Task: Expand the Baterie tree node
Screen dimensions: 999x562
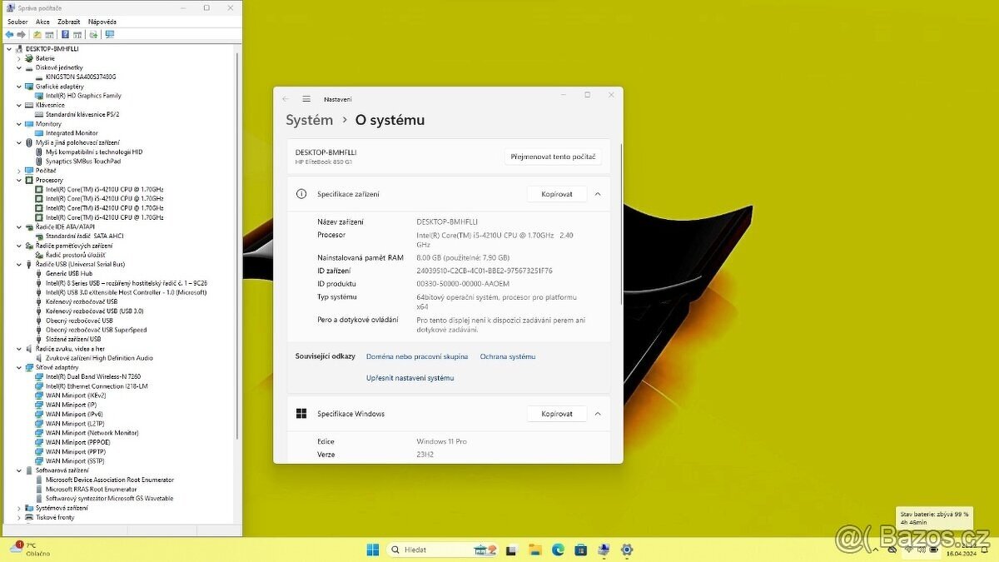Action: pyautogui.click(x=19, y=58)
